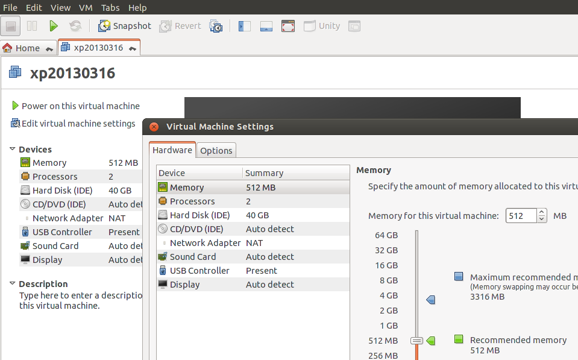Click the Revert toolbar button
578x360 pixels.
(x=180, y=26)
